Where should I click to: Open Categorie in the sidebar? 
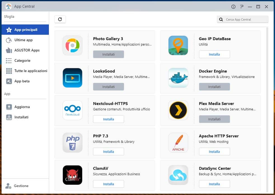tap(25, 60)
